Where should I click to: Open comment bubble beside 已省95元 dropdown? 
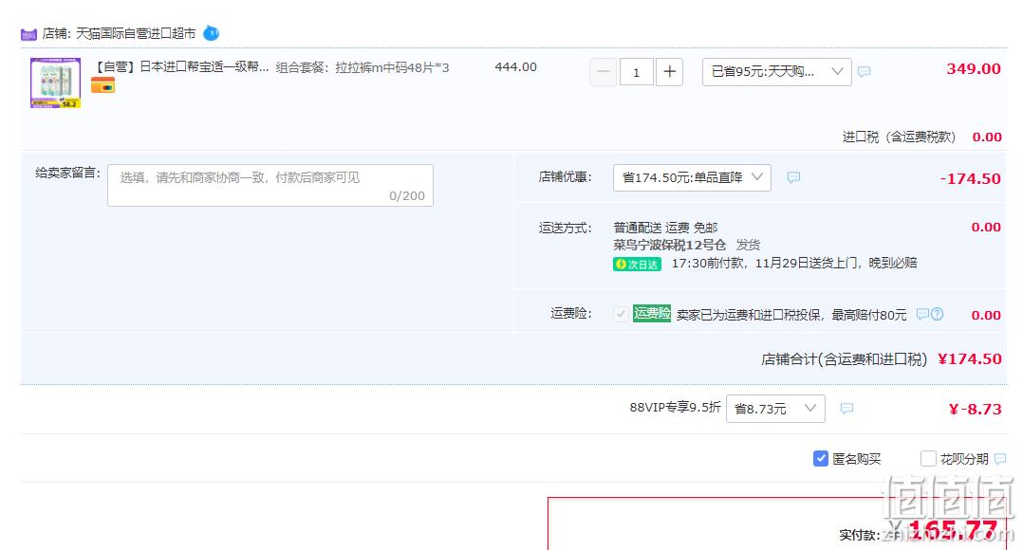[864, 72]
